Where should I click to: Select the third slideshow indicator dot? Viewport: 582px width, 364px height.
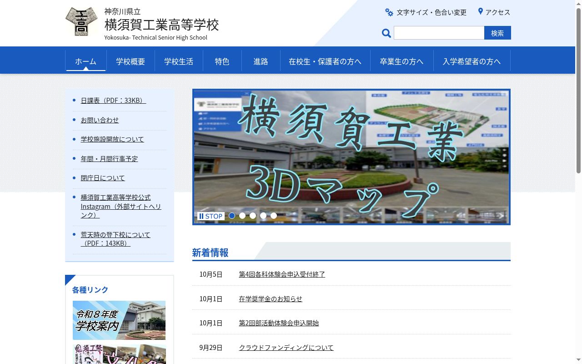coord(253,216)
